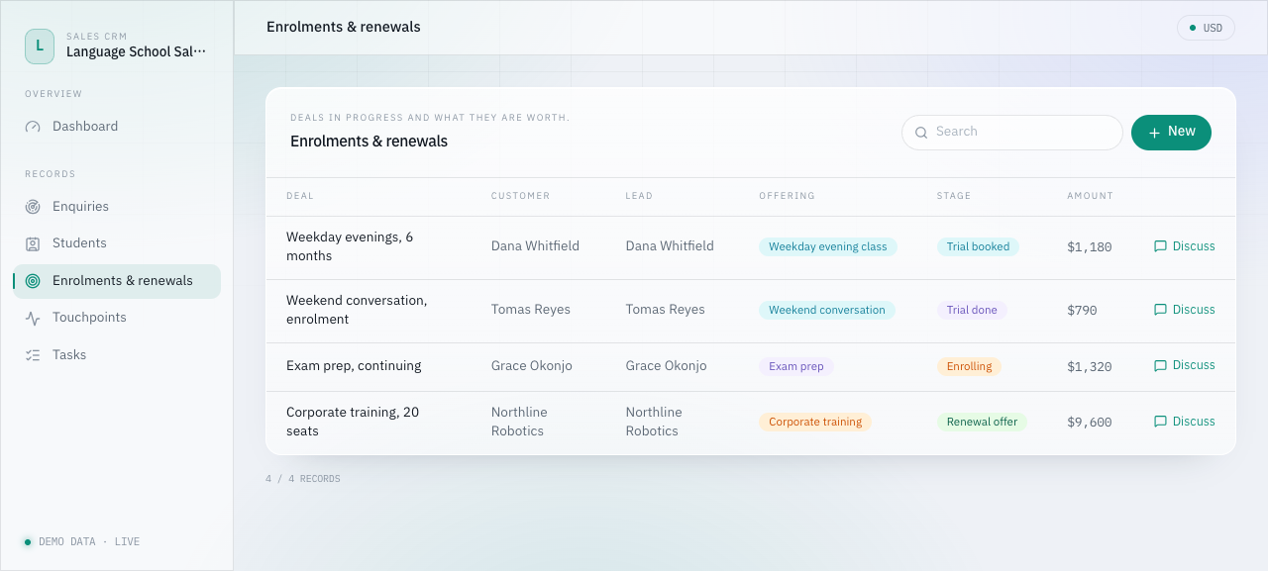Viewport: 1268px width, 571px height.
Task: Click the plus icon on New button
Action: click(x=1154, y=133)
